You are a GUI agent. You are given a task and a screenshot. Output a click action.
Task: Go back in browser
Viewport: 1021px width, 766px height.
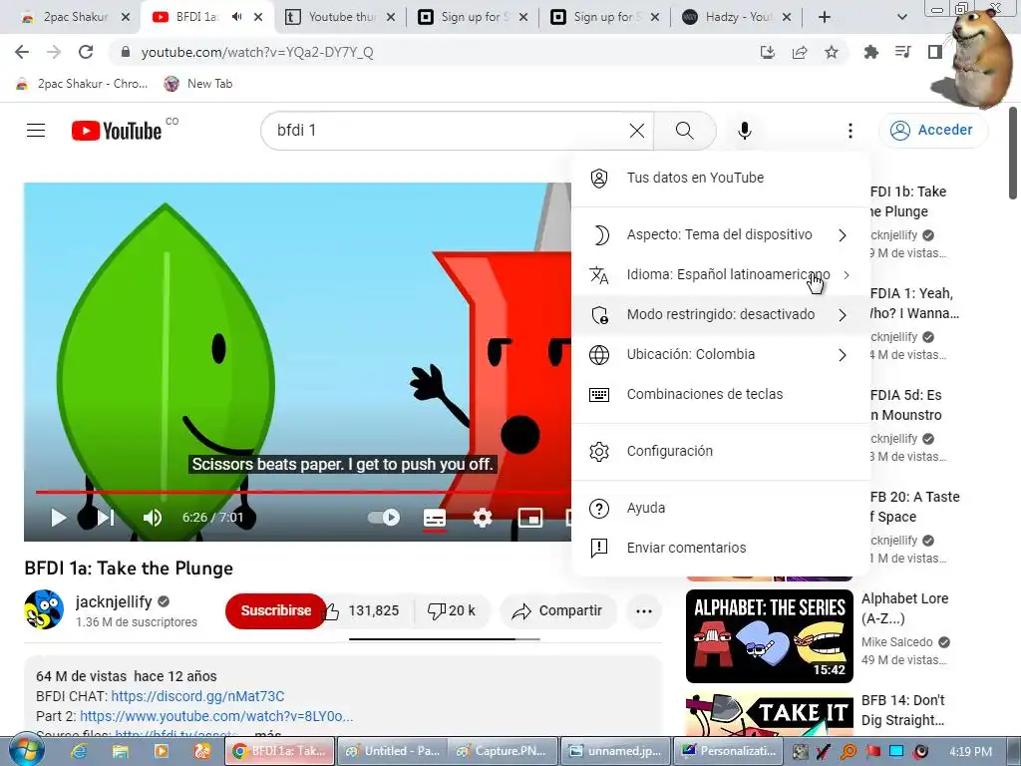(x=22, y=52)
